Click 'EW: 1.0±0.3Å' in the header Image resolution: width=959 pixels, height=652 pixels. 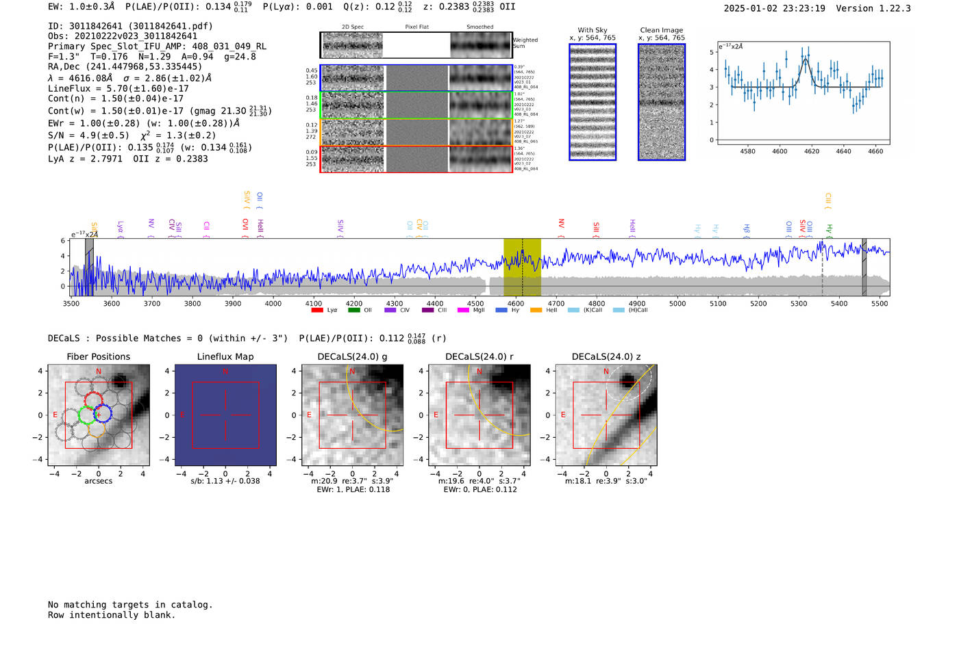click(82, 7)
